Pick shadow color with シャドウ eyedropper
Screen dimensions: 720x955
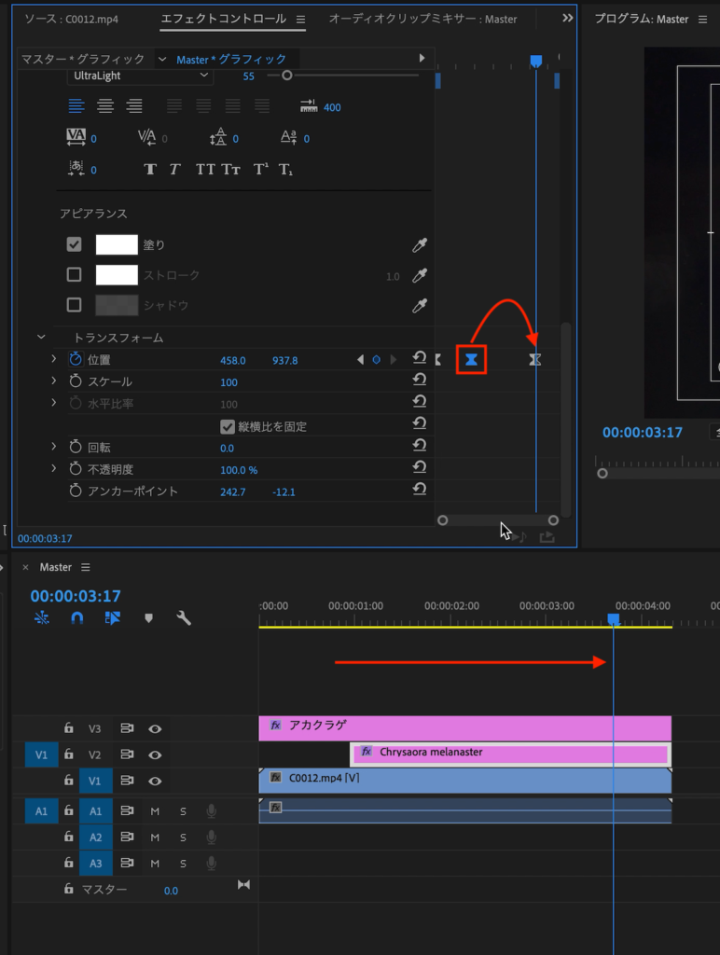(x=419, y=305)
